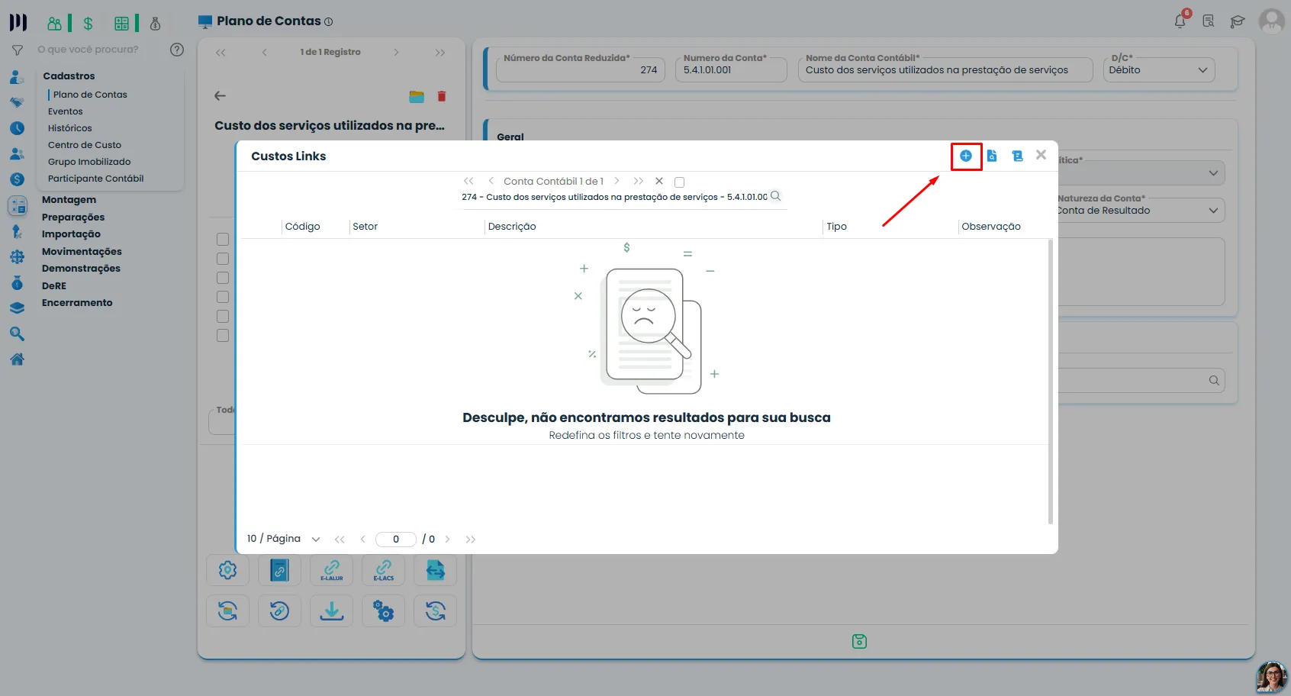Screen dimensions: 1291x696
Task: Add a new Custos Links record
Action: click(x=966, y=156)
